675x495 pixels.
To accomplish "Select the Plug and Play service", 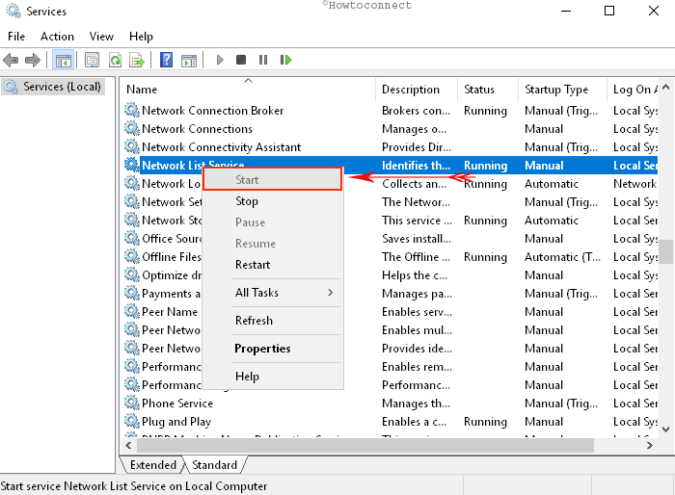I will (176, 422).
